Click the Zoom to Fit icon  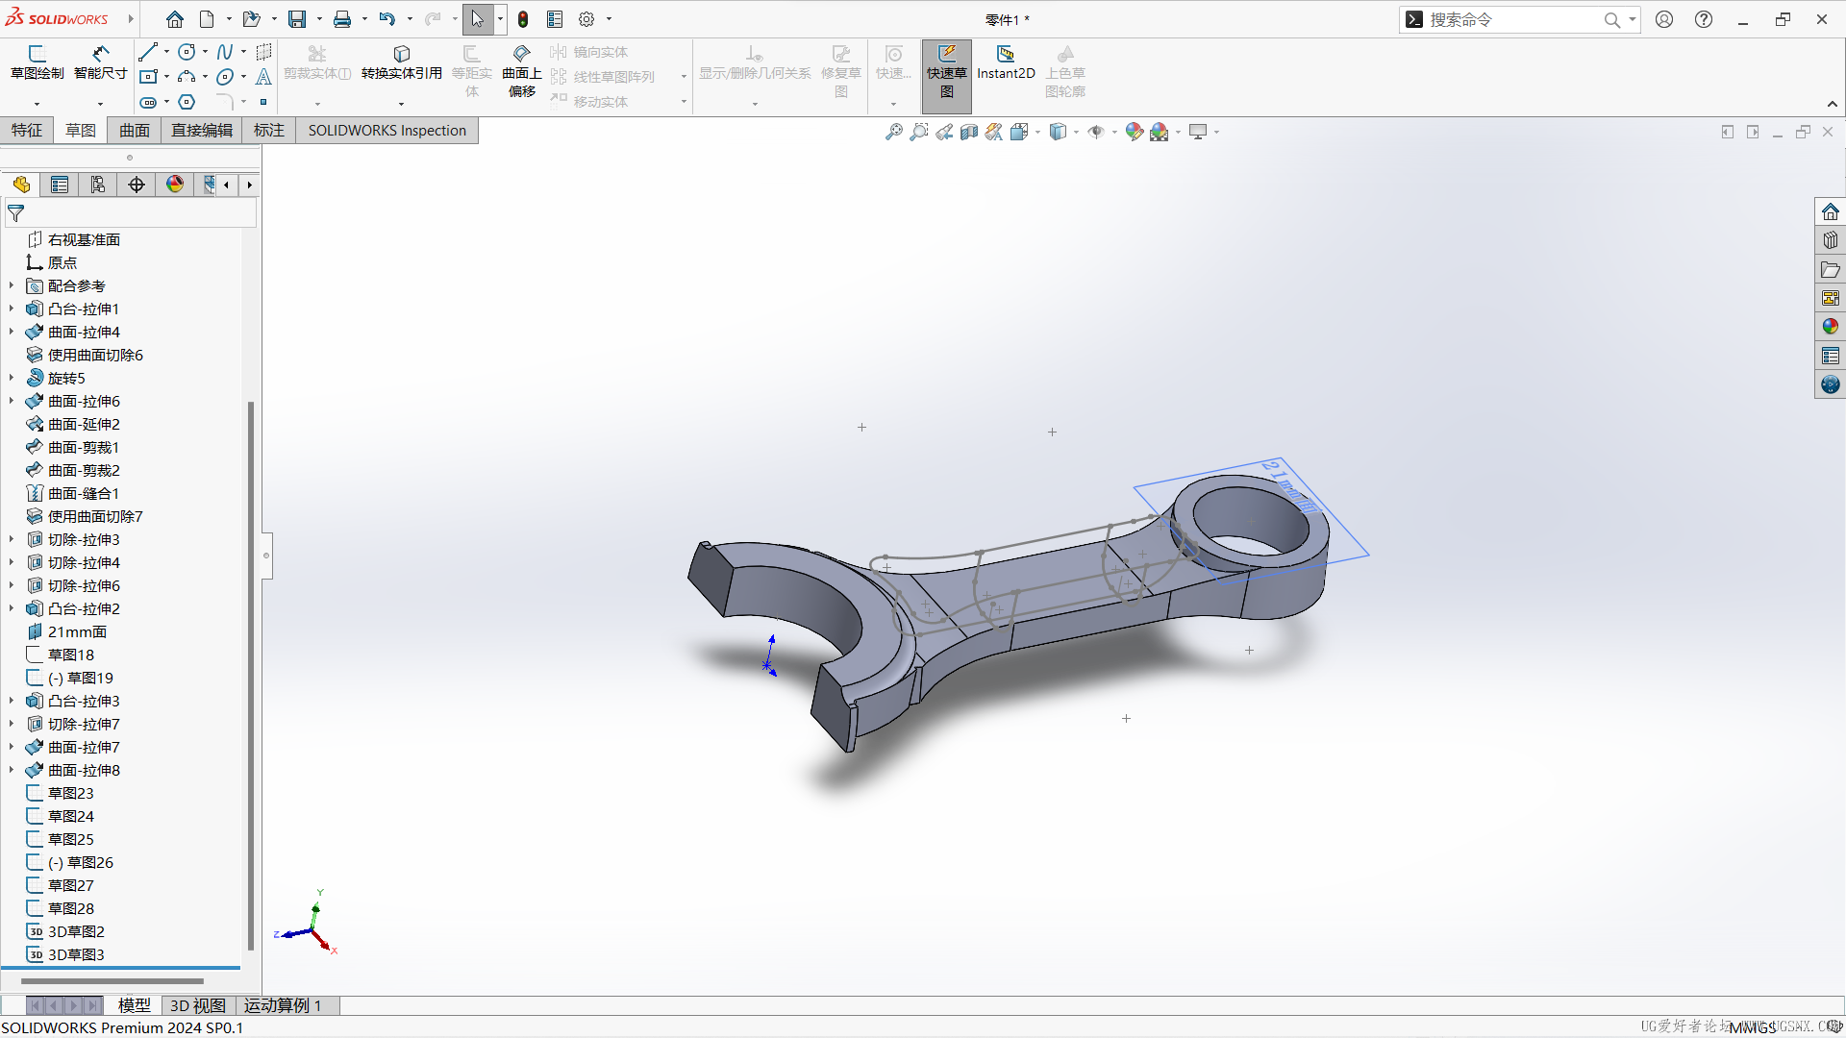coord(893,132)
